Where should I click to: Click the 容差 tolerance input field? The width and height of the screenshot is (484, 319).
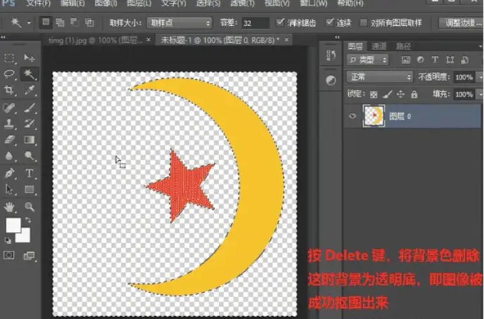point(255,23)
